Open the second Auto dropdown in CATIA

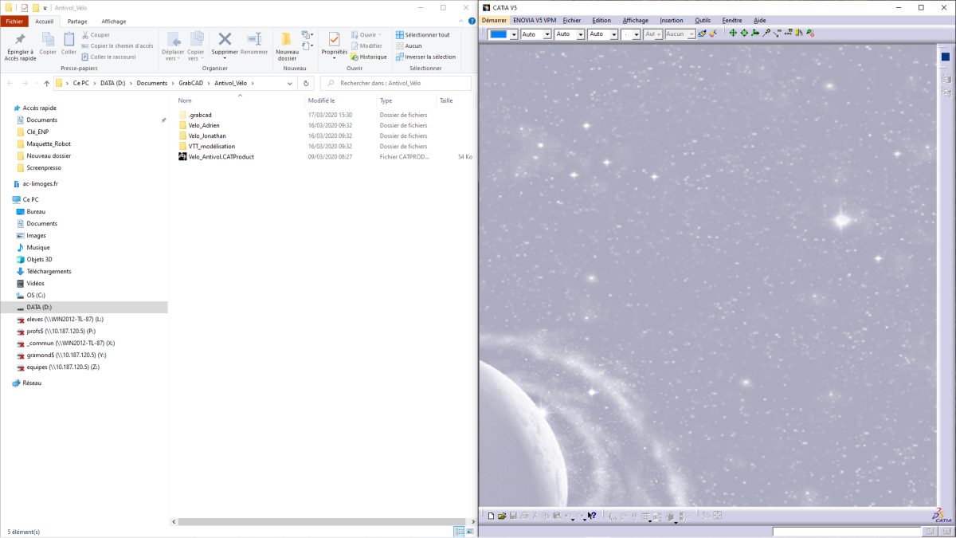coord(580,34)
